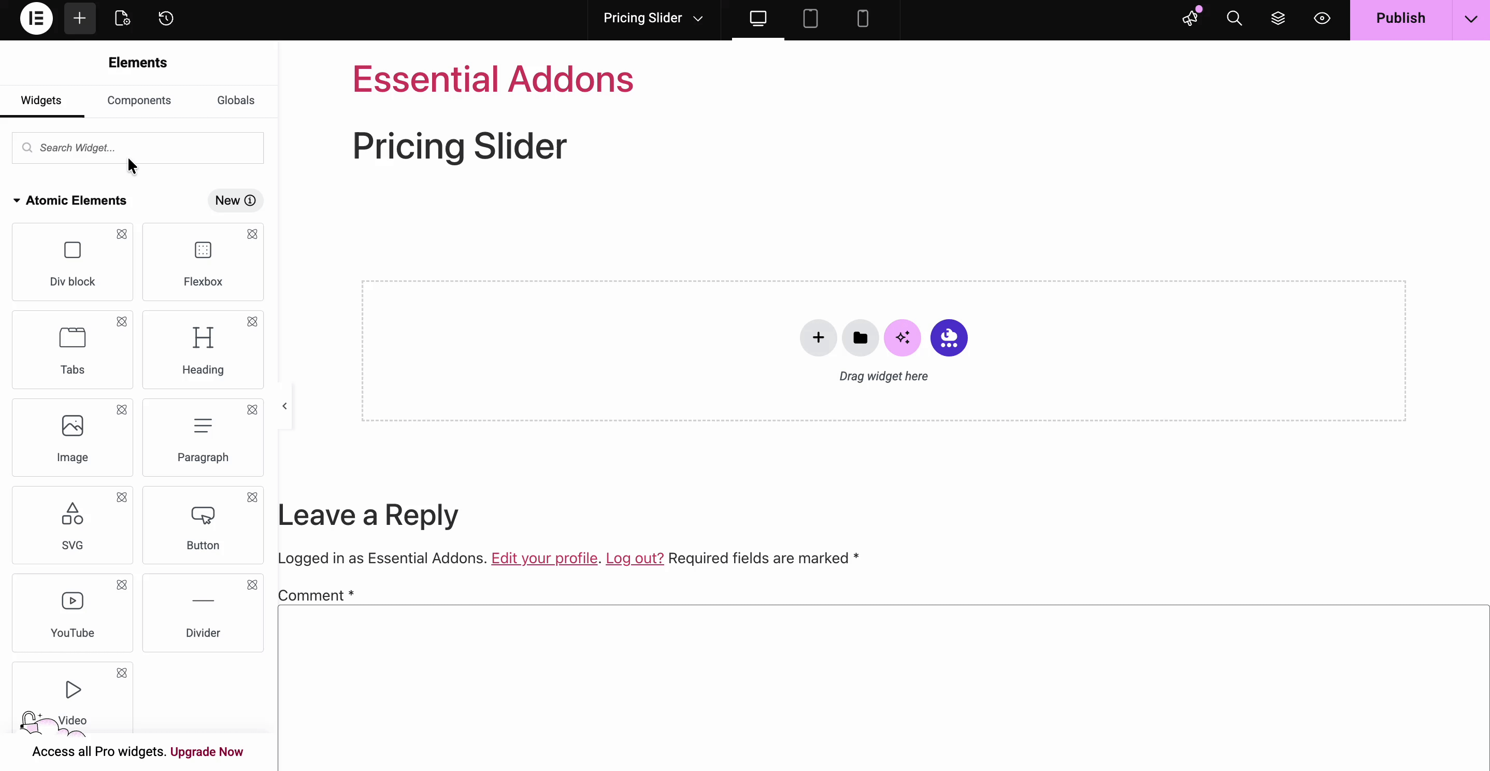Open the Pricing Slider document dropdown
The height and width of the screenshot is (771, 1490).
[x=652, y=18]
